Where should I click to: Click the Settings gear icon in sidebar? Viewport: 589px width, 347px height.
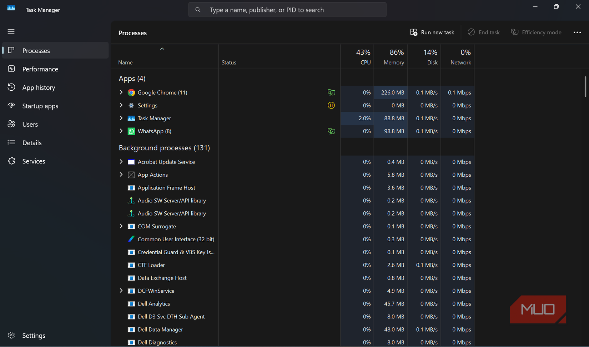point(11,335)
